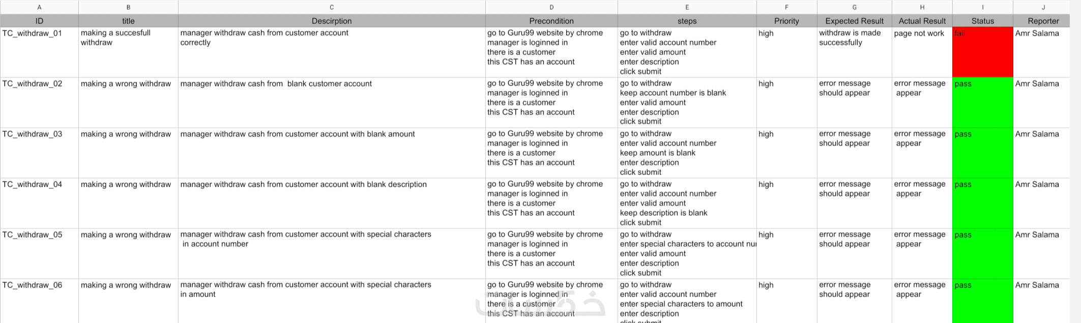Select the "Precondition" header cell

click(x=551, y=21)
